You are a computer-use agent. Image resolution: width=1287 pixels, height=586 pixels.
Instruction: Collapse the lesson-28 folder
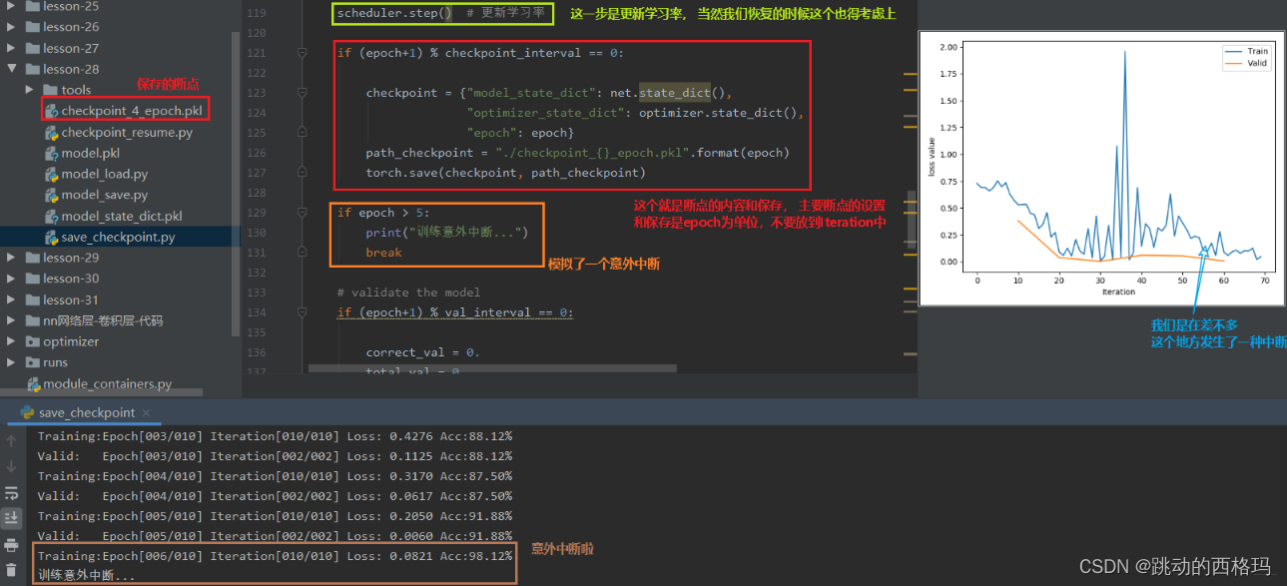tap(11, 69)
